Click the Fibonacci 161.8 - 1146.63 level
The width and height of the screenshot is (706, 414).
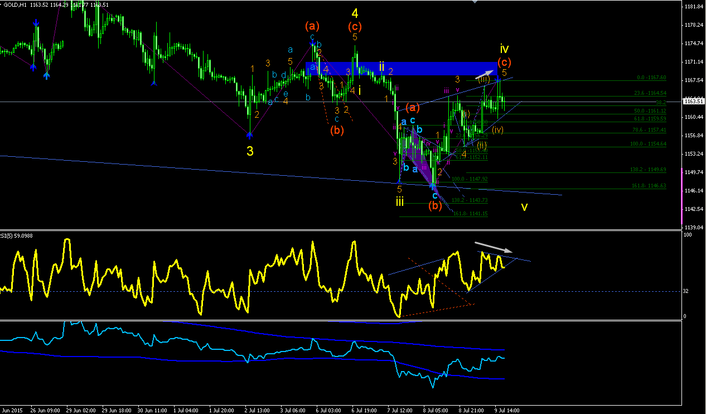tap(648, 186)
